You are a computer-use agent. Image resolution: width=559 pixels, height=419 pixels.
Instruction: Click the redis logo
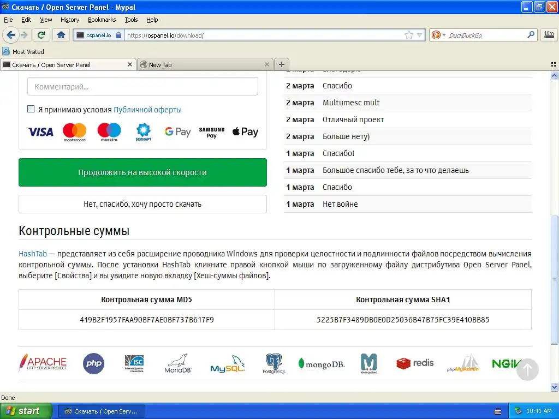pyautogui.click(x=415, y=363)
